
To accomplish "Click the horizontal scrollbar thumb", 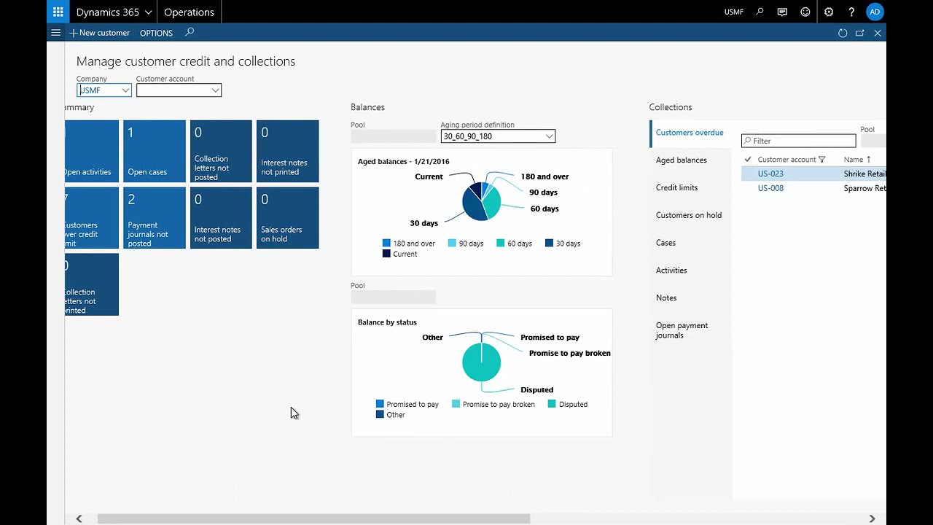I will 313,518.
